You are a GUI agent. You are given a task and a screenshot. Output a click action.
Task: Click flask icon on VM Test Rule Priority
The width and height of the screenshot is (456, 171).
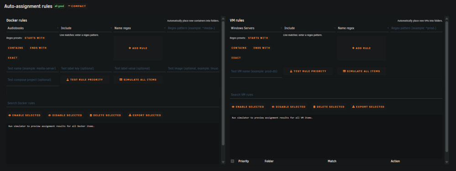[x=291, y=71]
